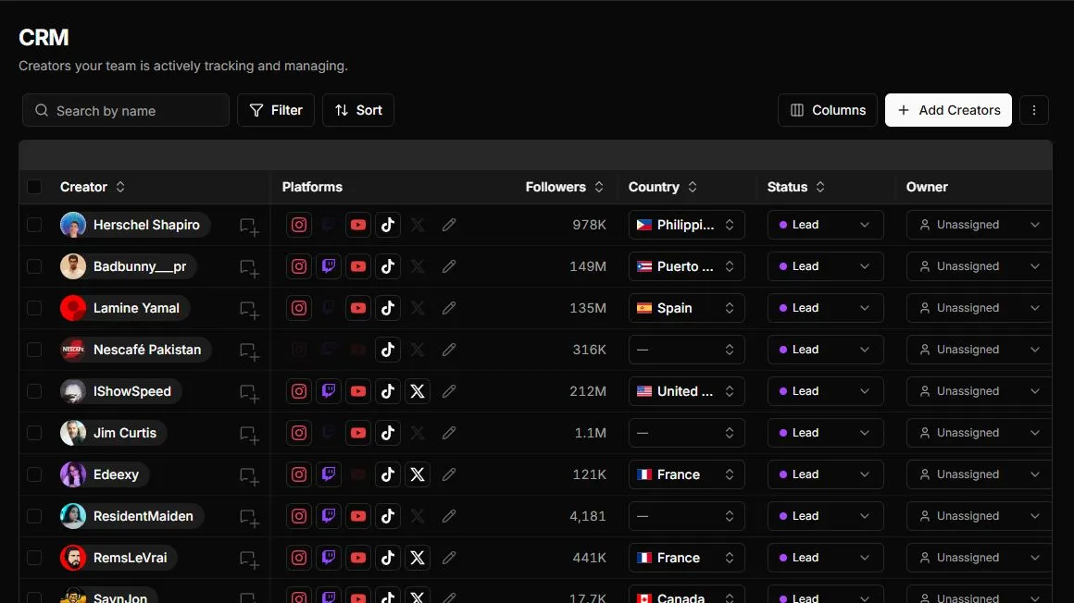The height and width of the screenshot is (603, 1074).
Task: Open Jim Curtis's Unassigned owner dropdown
Action: [979, 433]
